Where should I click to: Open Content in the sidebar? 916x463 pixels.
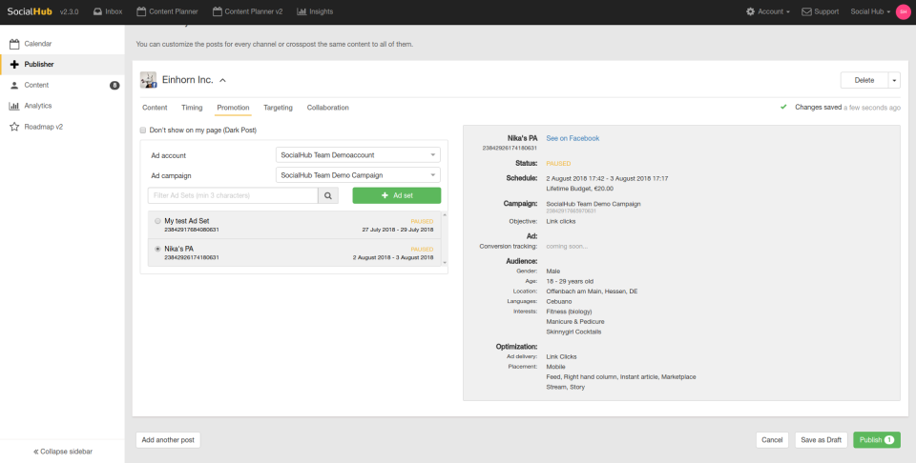(62, 85)
